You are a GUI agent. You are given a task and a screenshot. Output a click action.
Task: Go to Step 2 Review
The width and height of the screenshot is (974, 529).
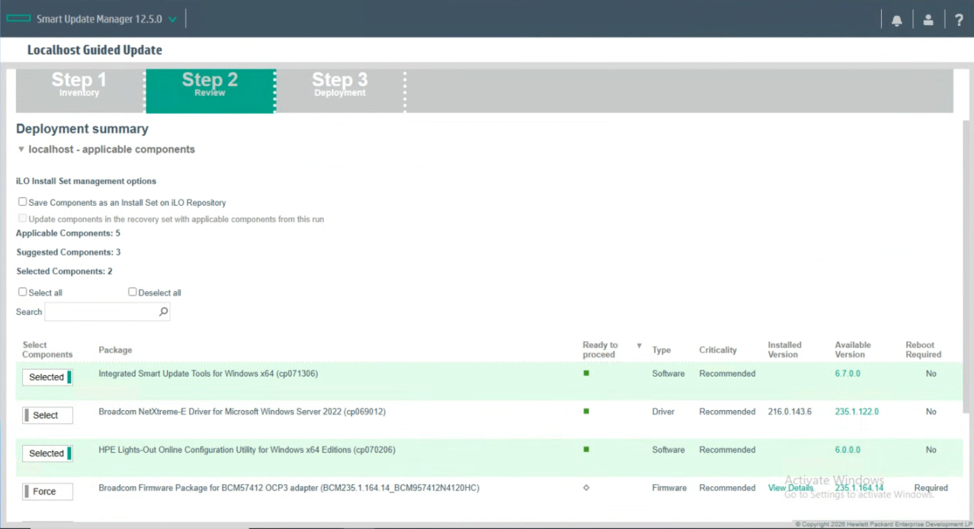(x=210, y=91)
